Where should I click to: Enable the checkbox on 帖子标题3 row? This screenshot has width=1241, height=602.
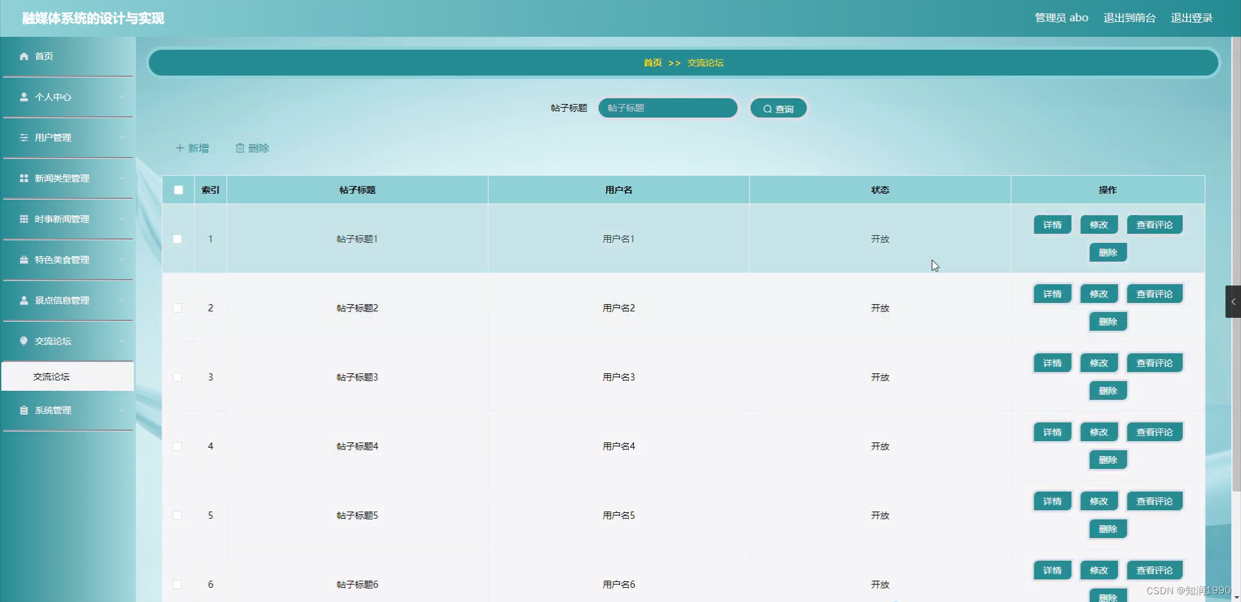click(178, 377)
